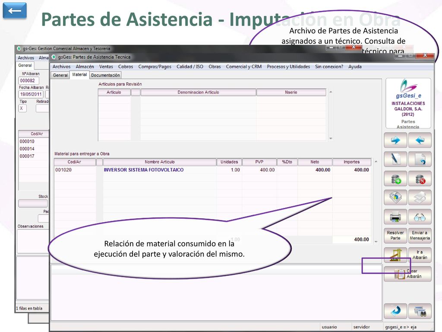Image resolution: width=442 pixels, height=332 pixels.
Task: Click the construction crane obra icon
Action: [395, 255]
